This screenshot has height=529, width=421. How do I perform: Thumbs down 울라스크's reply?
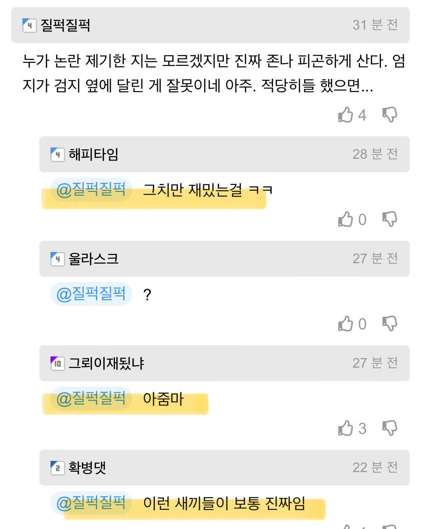[390, 323]
